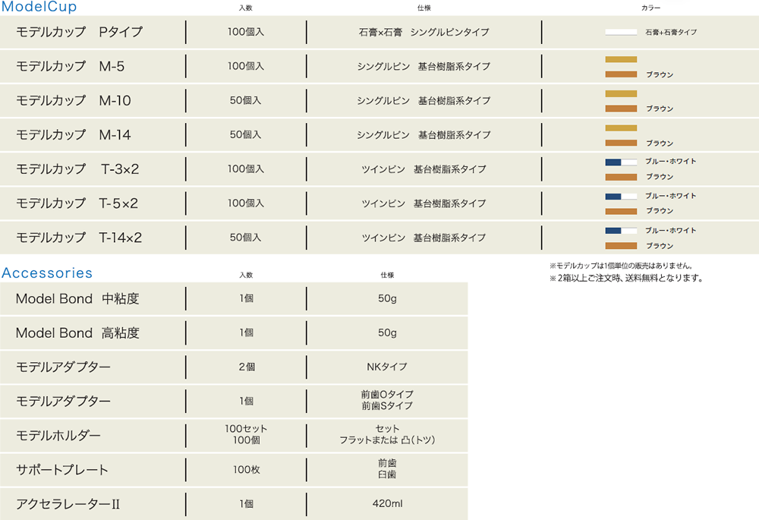Click the ModelCup section heading

tap(39, 8)
